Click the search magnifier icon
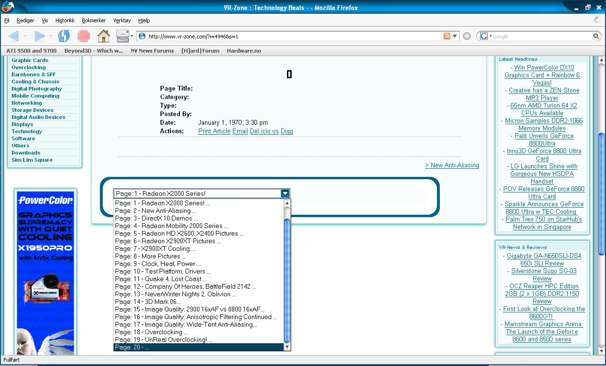 tap(597, 36)
